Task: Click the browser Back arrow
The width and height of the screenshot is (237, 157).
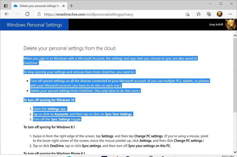Action: coord(7,14)
